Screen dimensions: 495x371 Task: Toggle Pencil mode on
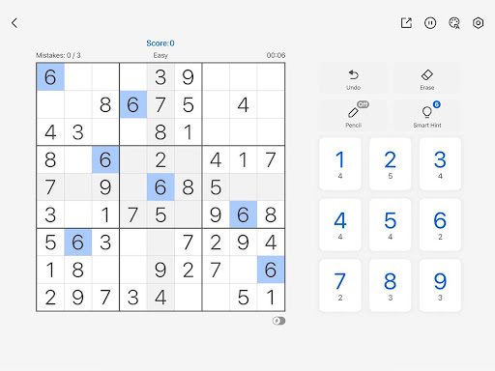pyautogui.click(x=354, y=116)
